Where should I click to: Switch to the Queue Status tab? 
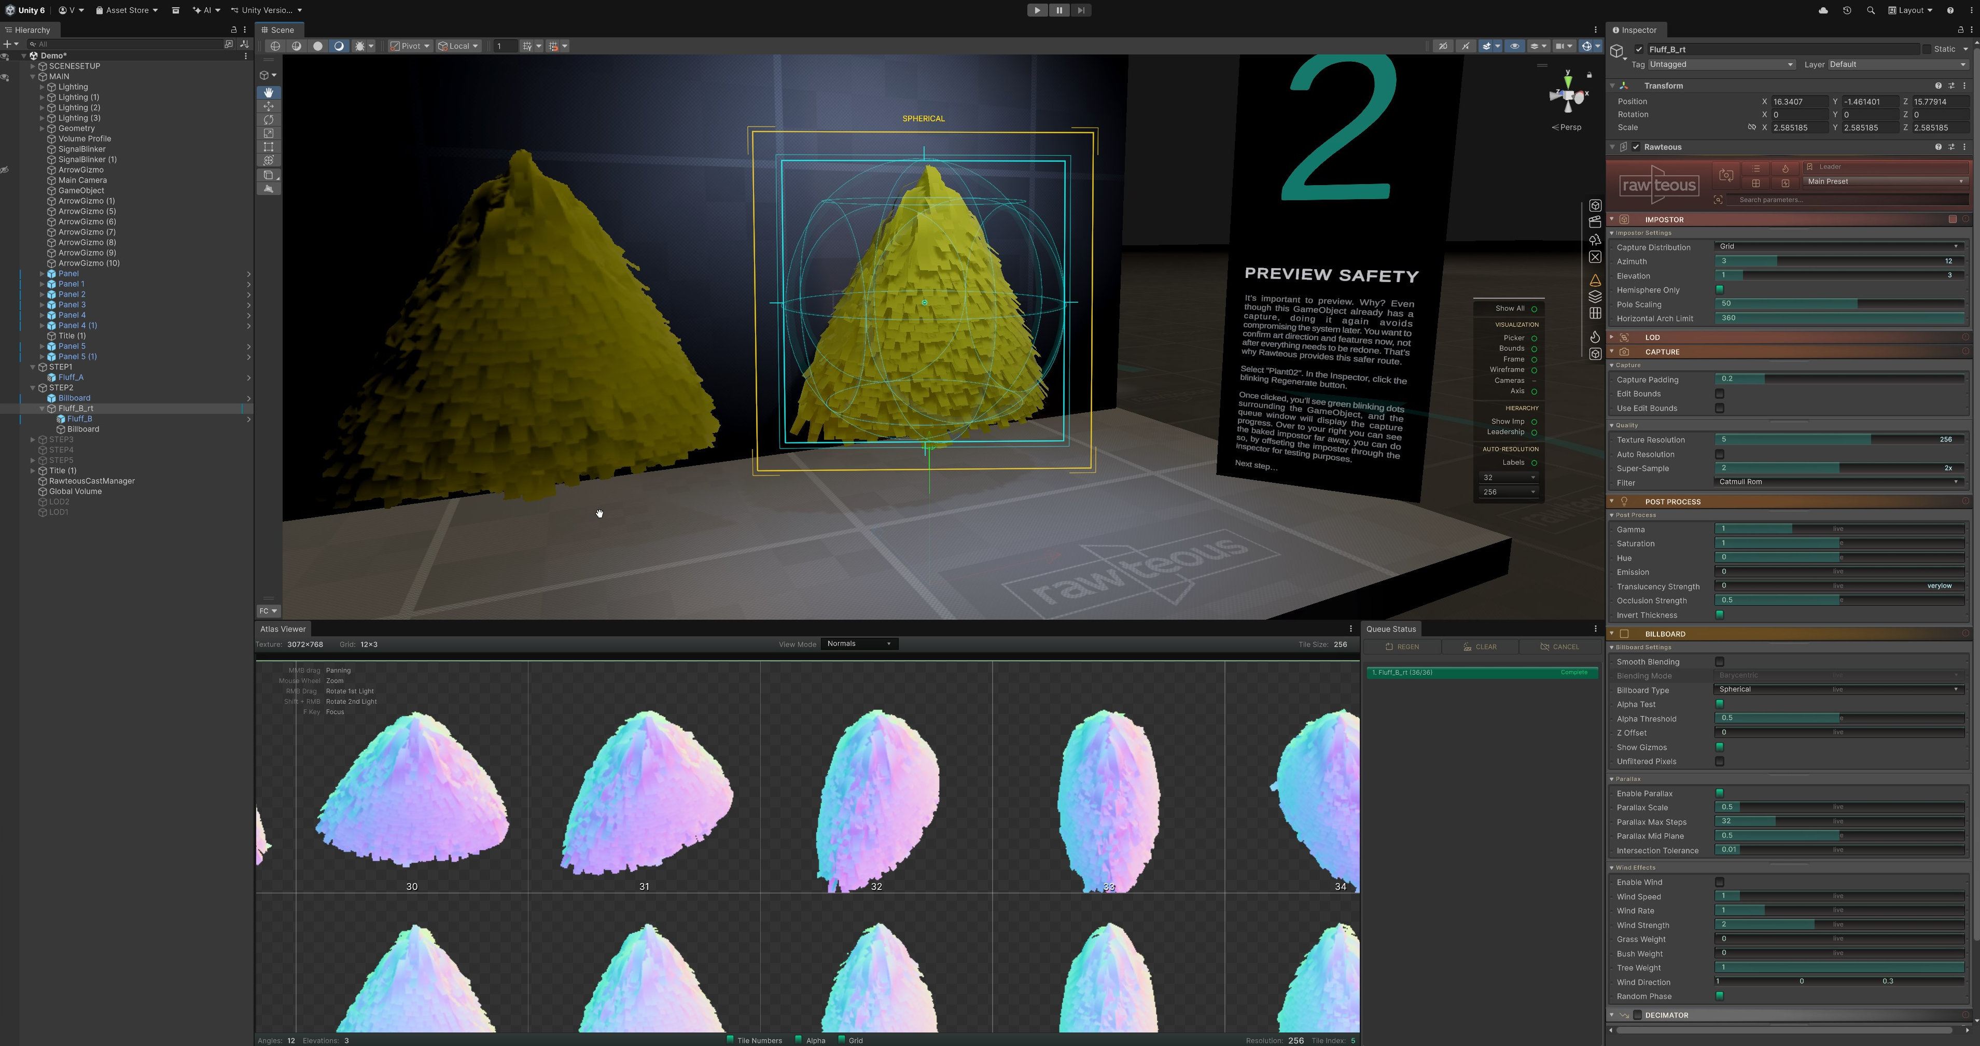coord(1390,629)
